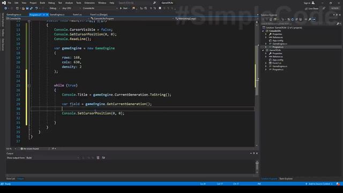
Task: Click the Output panel vertical scrollbar
Action: pos(257,166)
